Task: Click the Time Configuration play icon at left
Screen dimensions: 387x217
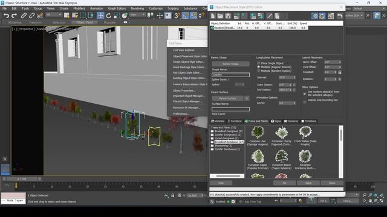Action: [5, 159]
